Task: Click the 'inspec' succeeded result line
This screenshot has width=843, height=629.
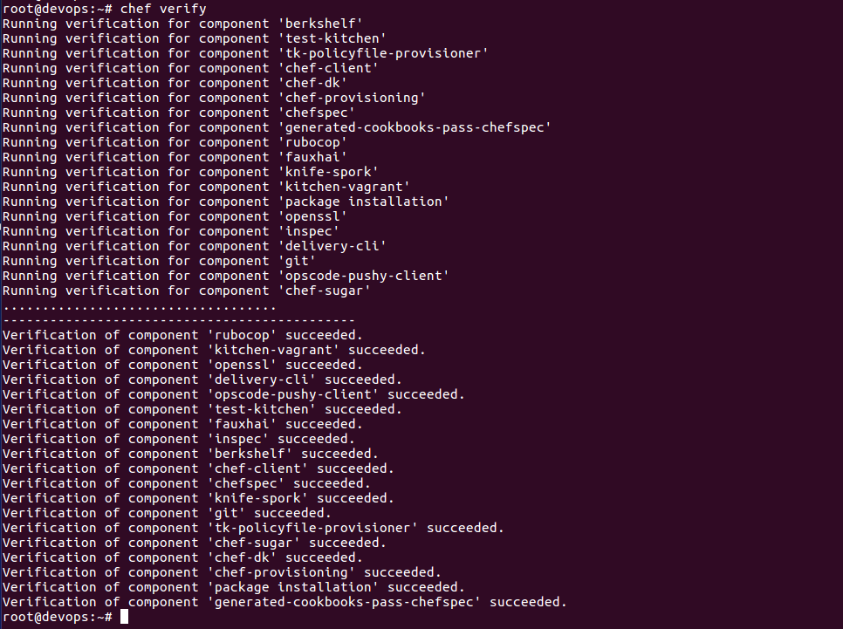Action: [x=179, y=439]
